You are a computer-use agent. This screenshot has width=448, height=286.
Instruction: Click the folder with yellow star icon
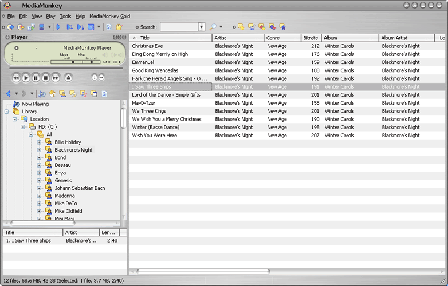241,27
